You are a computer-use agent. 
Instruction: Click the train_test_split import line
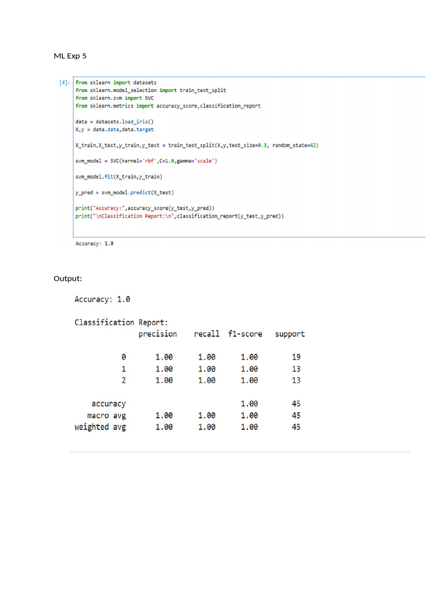pyautogui.click(x=151, y=90)
